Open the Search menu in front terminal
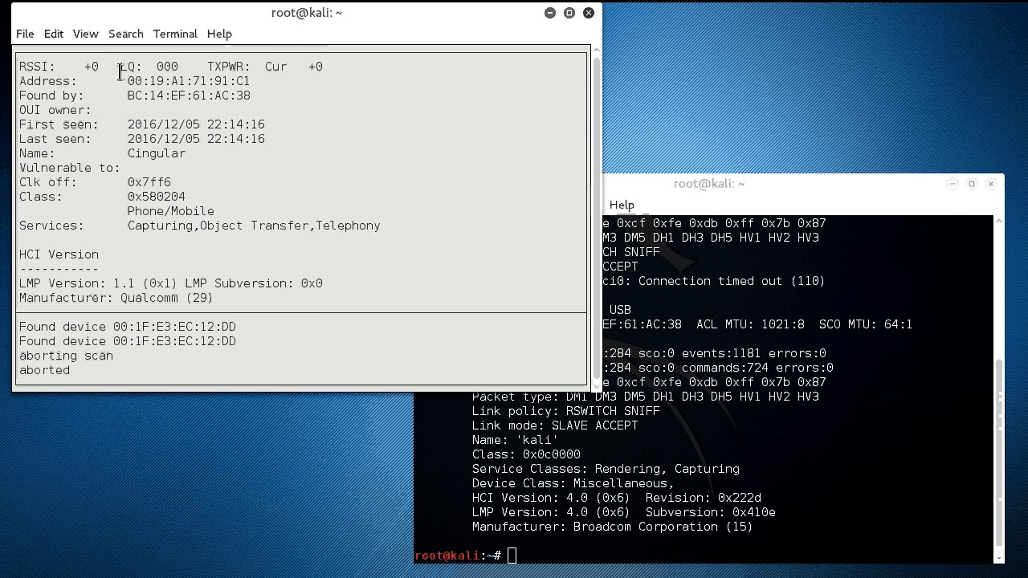The height and width of the screenshot is (578, 1028). tap(126, 34)
